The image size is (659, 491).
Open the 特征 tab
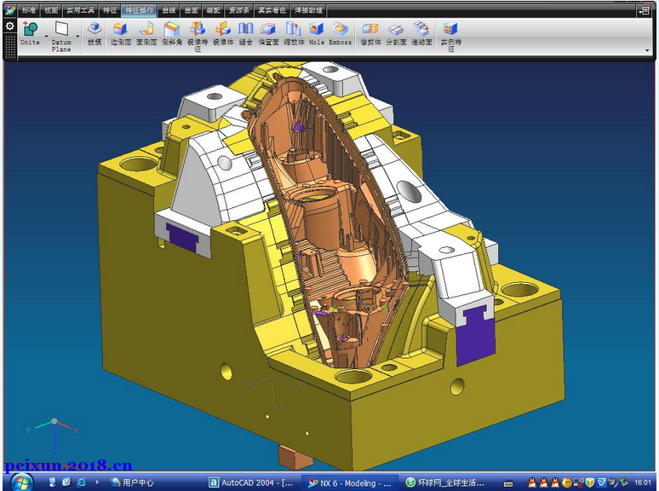pyautogui.click(x=110, y=10)
